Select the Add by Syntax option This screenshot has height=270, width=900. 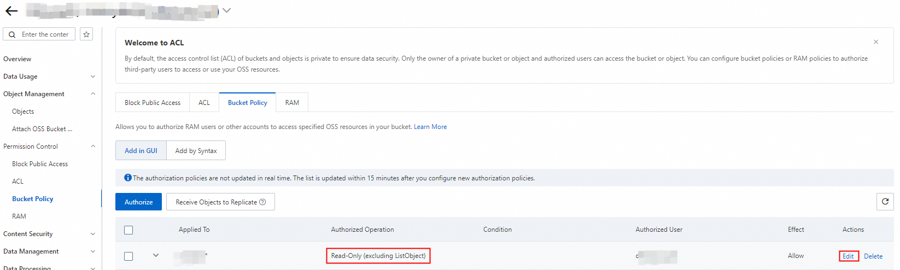(x=196, y=151)
